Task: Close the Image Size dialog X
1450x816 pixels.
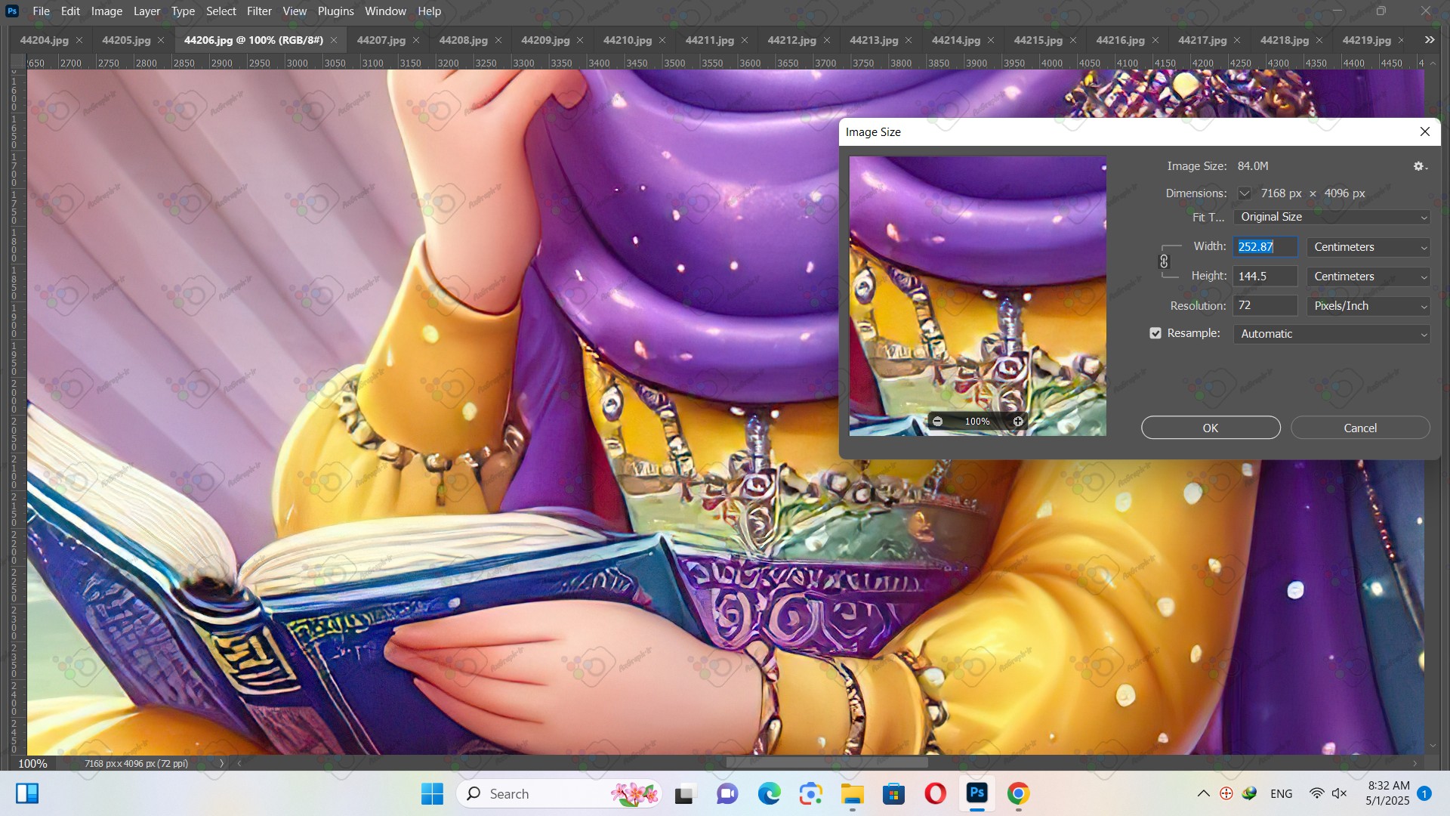Action: [1425, 131]
